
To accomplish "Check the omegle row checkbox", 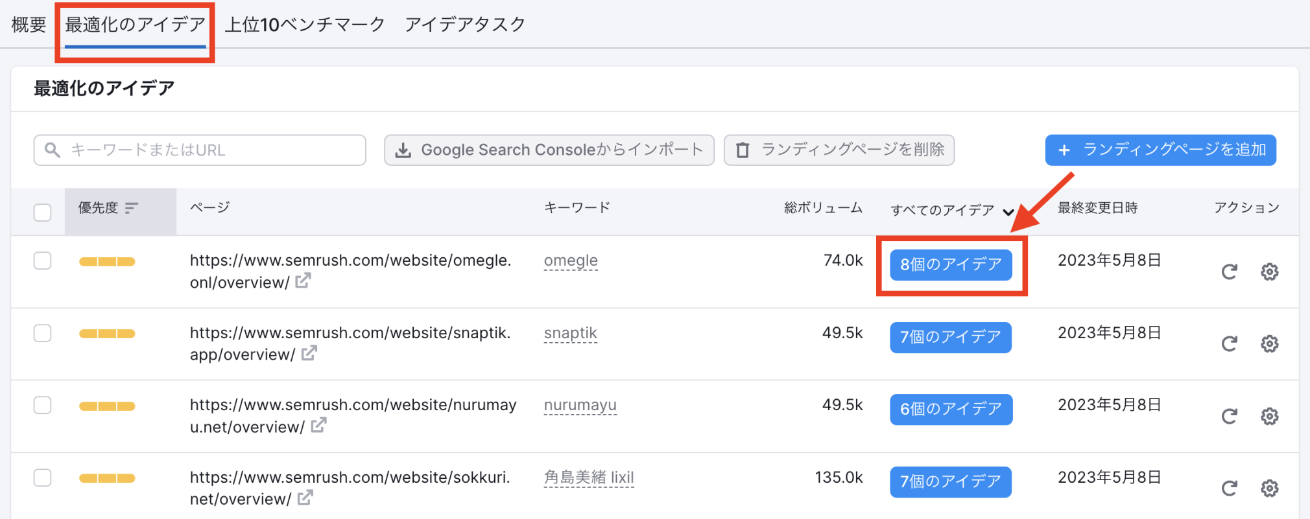I will (42, 260).
